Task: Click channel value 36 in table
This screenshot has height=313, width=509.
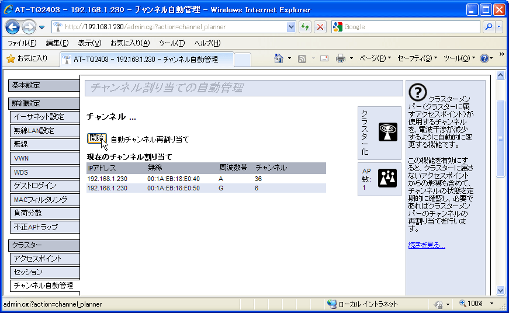Action: coord(258,179)
